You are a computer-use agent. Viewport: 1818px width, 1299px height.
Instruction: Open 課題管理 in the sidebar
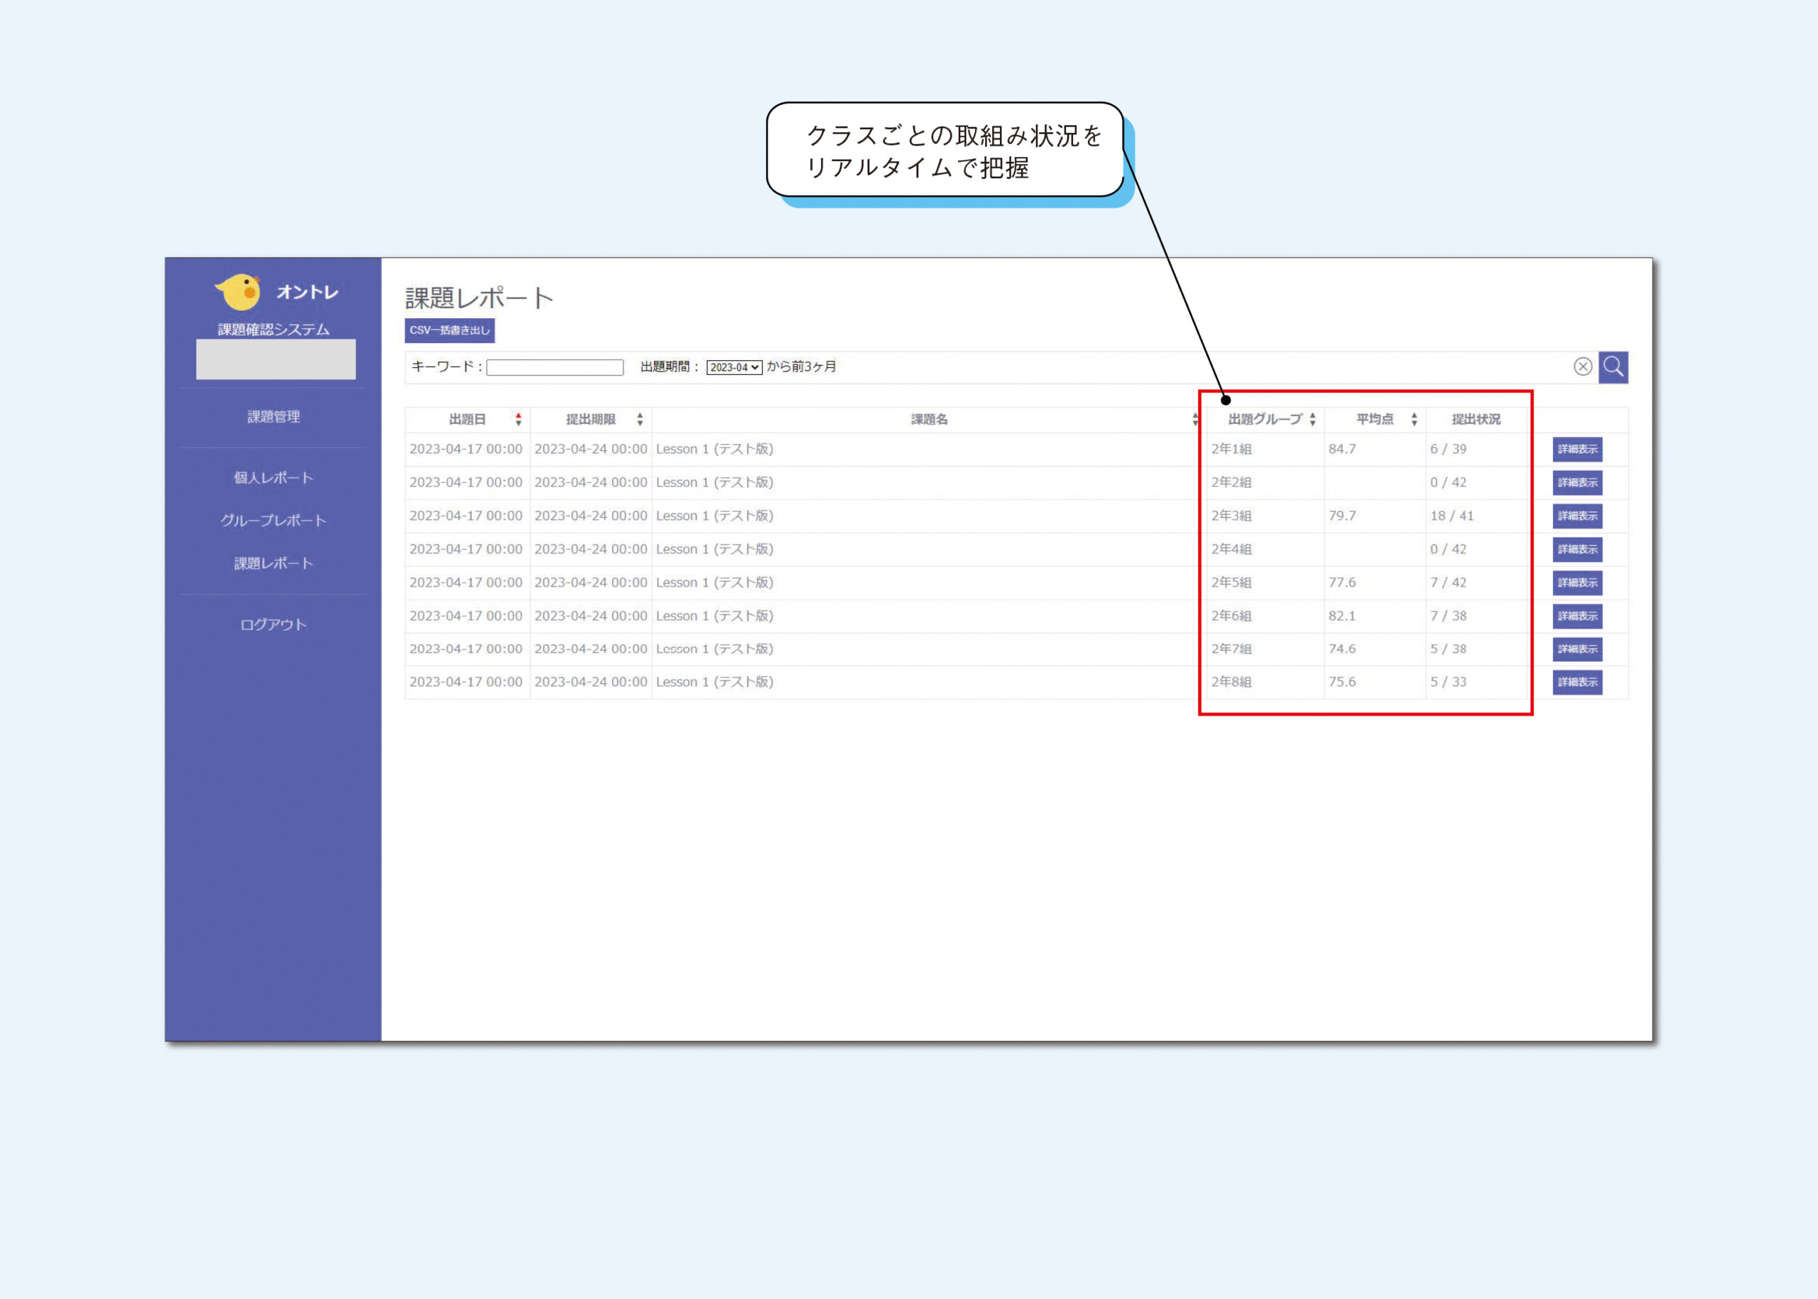pyautogui.click(x=273, y=417)
